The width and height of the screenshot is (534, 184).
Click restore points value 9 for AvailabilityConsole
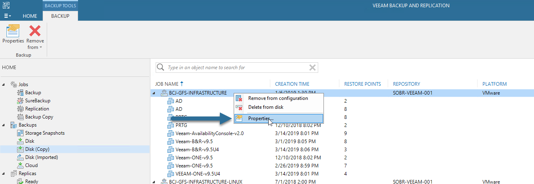coord(345,133)
